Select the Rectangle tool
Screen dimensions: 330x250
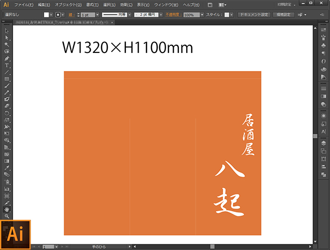[x=7, y=79]
